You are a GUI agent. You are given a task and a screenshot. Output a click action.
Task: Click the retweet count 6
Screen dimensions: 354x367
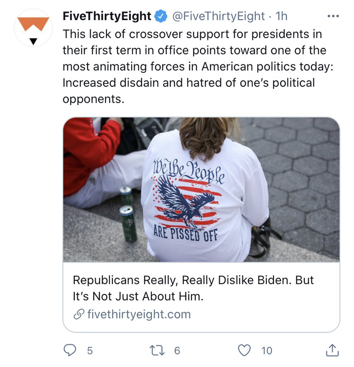pyautogui.click(x=177, y=351)
